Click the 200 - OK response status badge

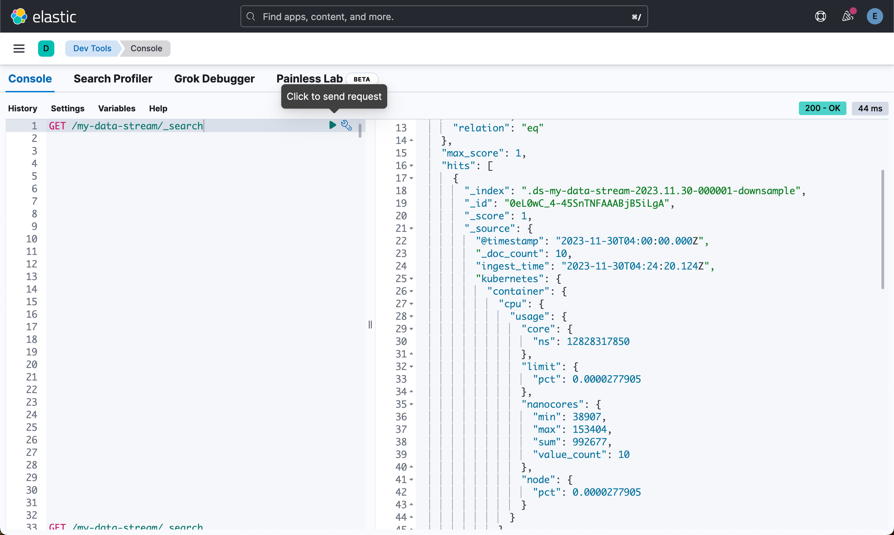coord(822,108)
